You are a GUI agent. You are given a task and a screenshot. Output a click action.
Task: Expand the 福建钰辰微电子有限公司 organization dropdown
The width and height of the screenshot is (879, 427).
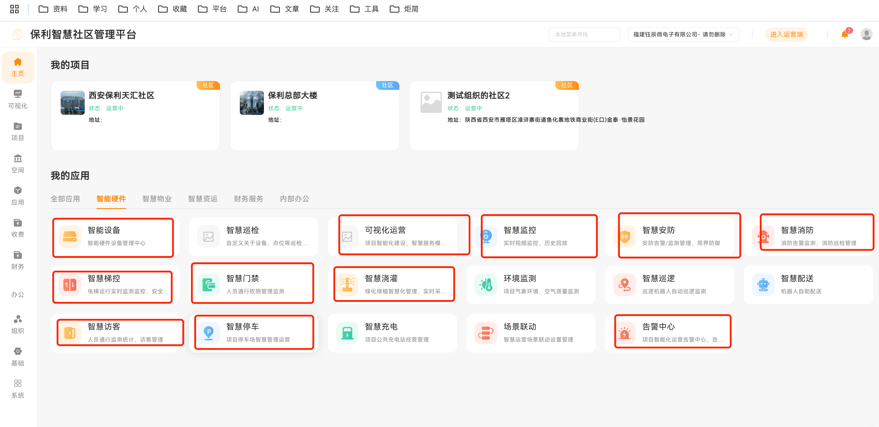(684, 34)
